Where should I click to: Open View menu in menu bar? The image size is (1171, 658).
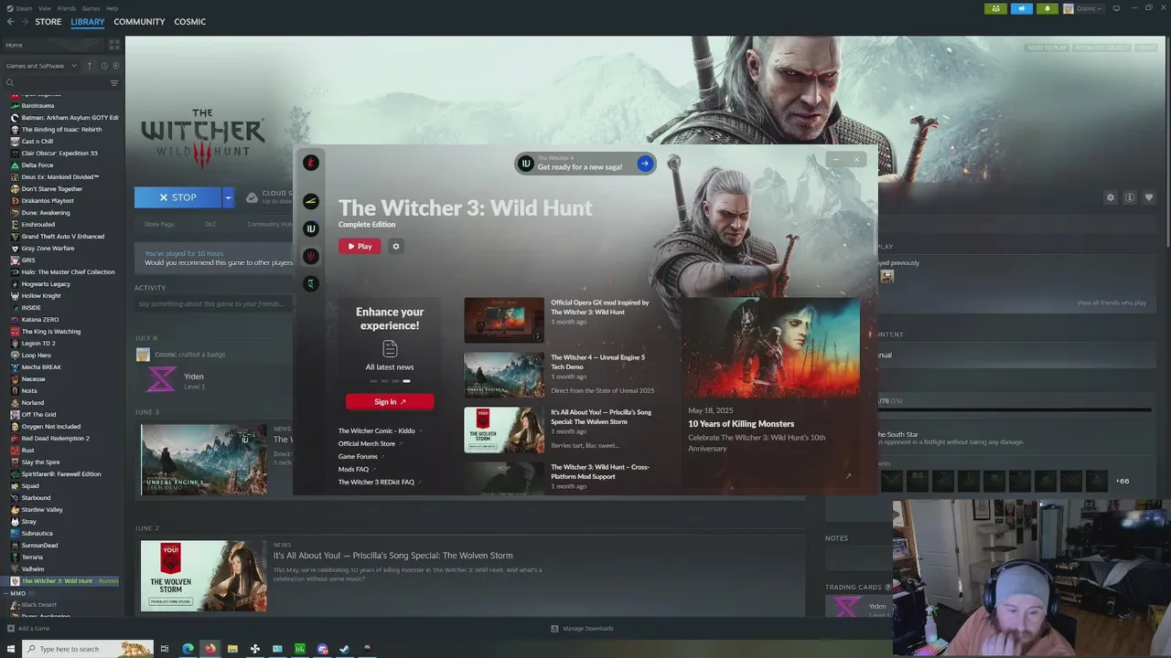[44, 8]
